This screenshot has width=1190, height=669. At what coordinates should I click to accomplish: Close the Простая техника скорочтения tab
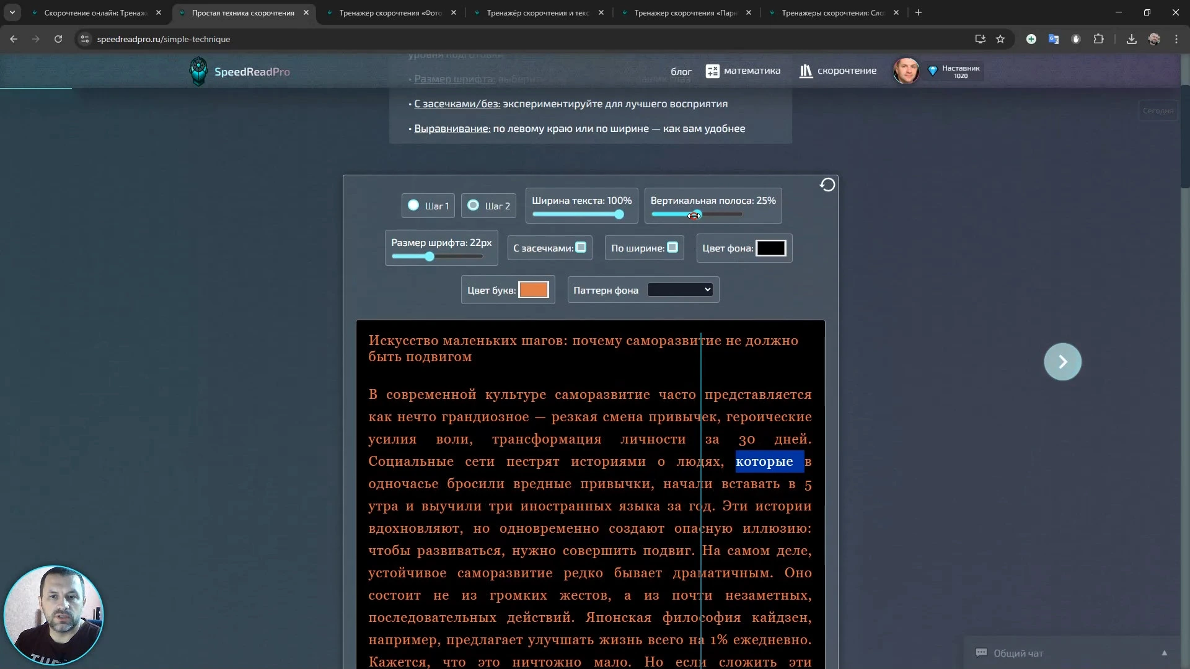coord(306,12)
